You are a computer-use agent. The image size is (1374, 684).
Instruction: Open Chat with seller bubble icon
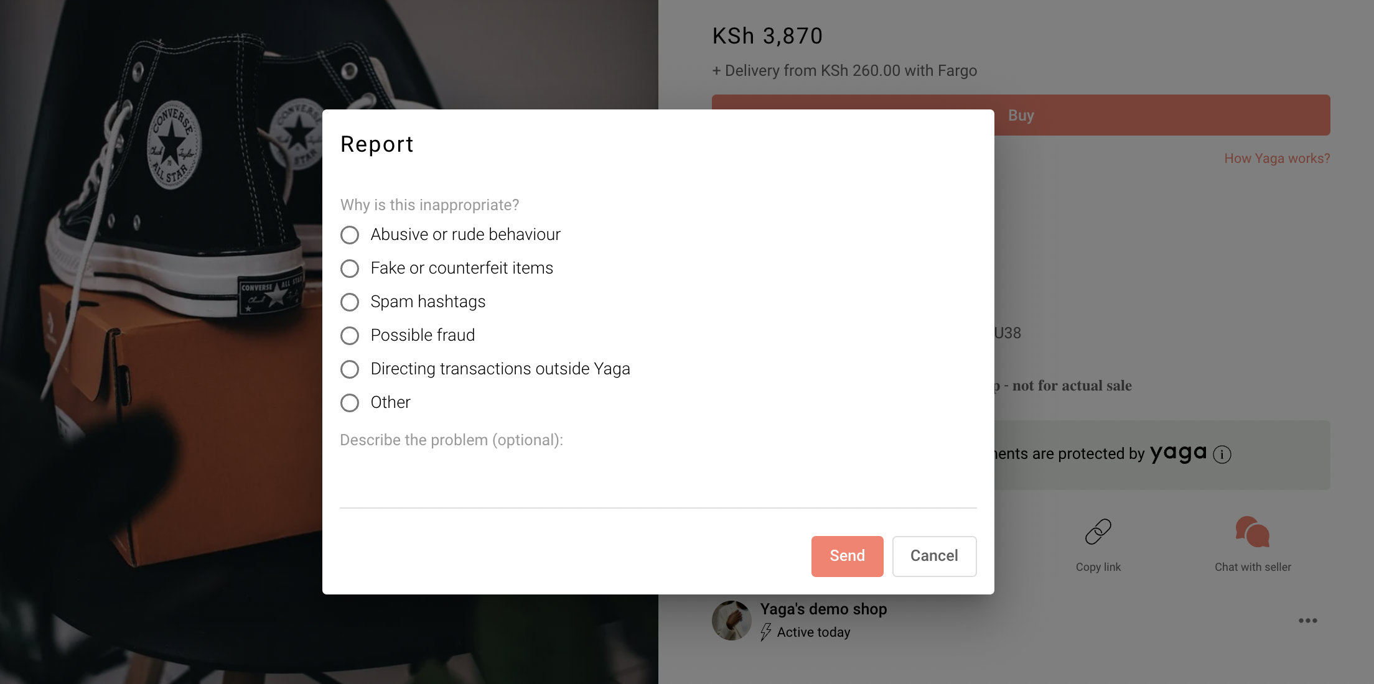point(1253,532)
